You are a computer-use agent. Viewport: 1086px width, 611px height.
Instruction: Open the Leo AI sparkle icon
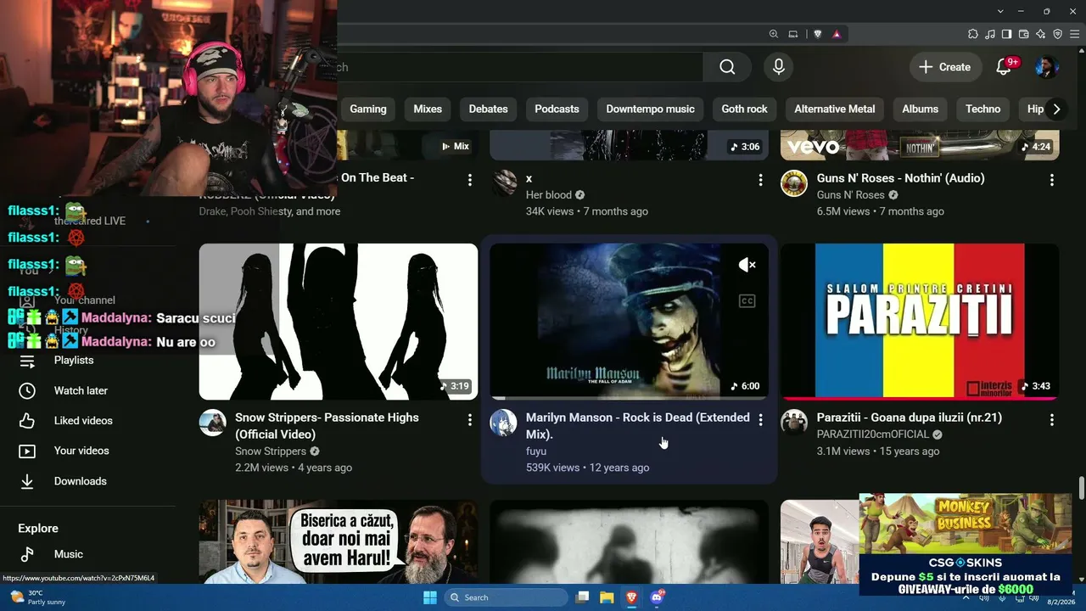point(1041,34)
